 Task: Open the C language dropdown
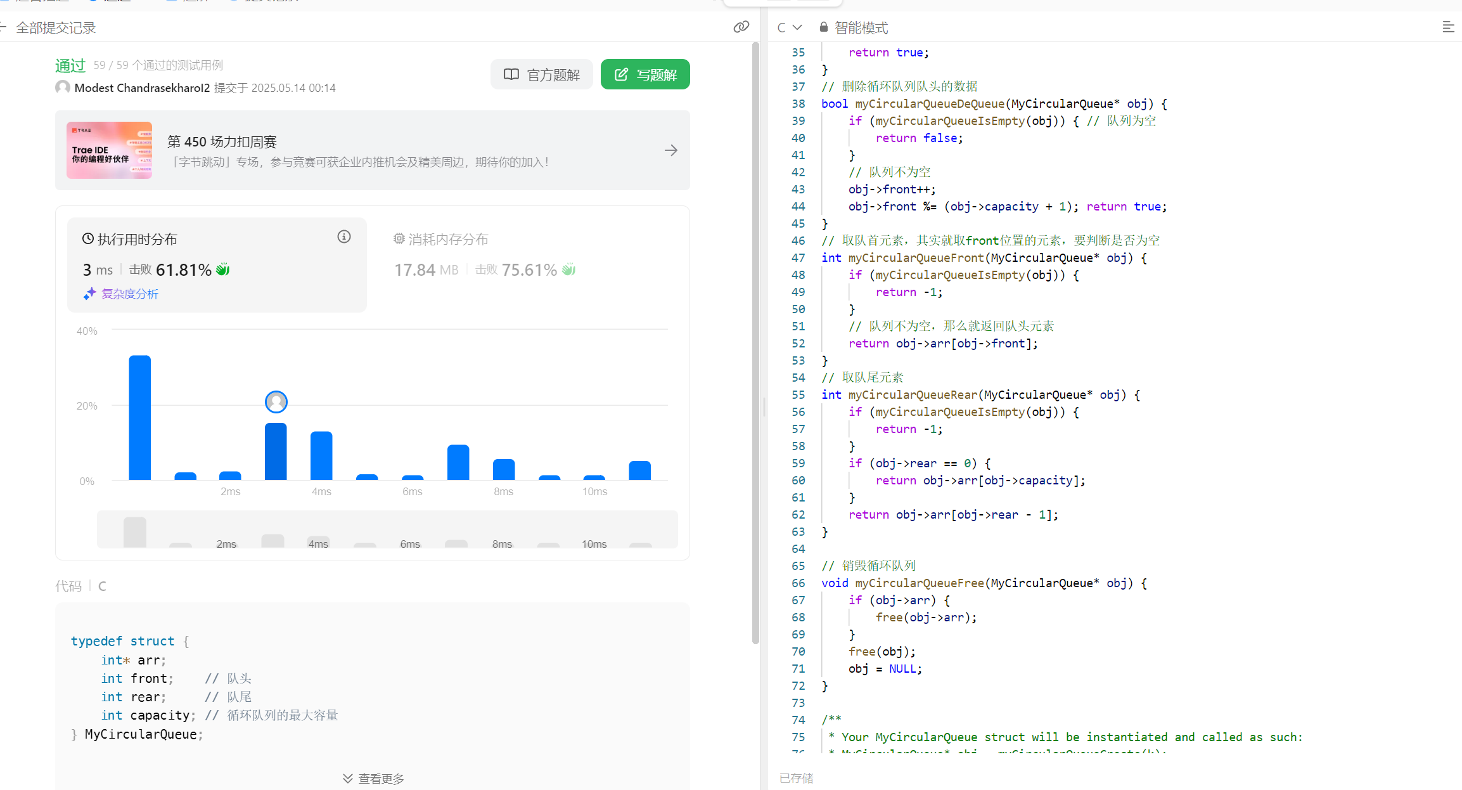point(789,27)
